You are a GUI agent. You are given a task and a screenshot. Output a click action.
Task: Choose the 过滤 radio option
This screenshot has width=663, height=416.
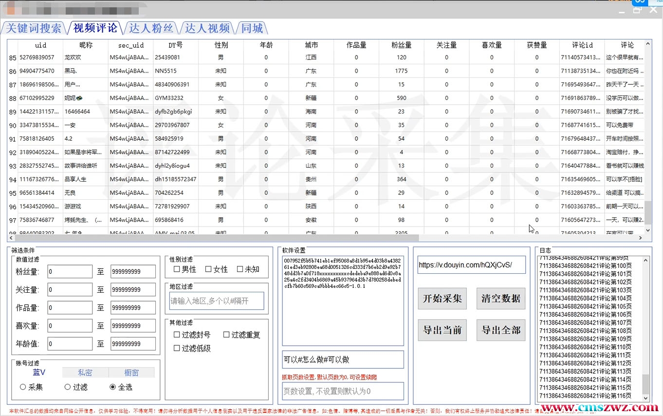[68, 387]
